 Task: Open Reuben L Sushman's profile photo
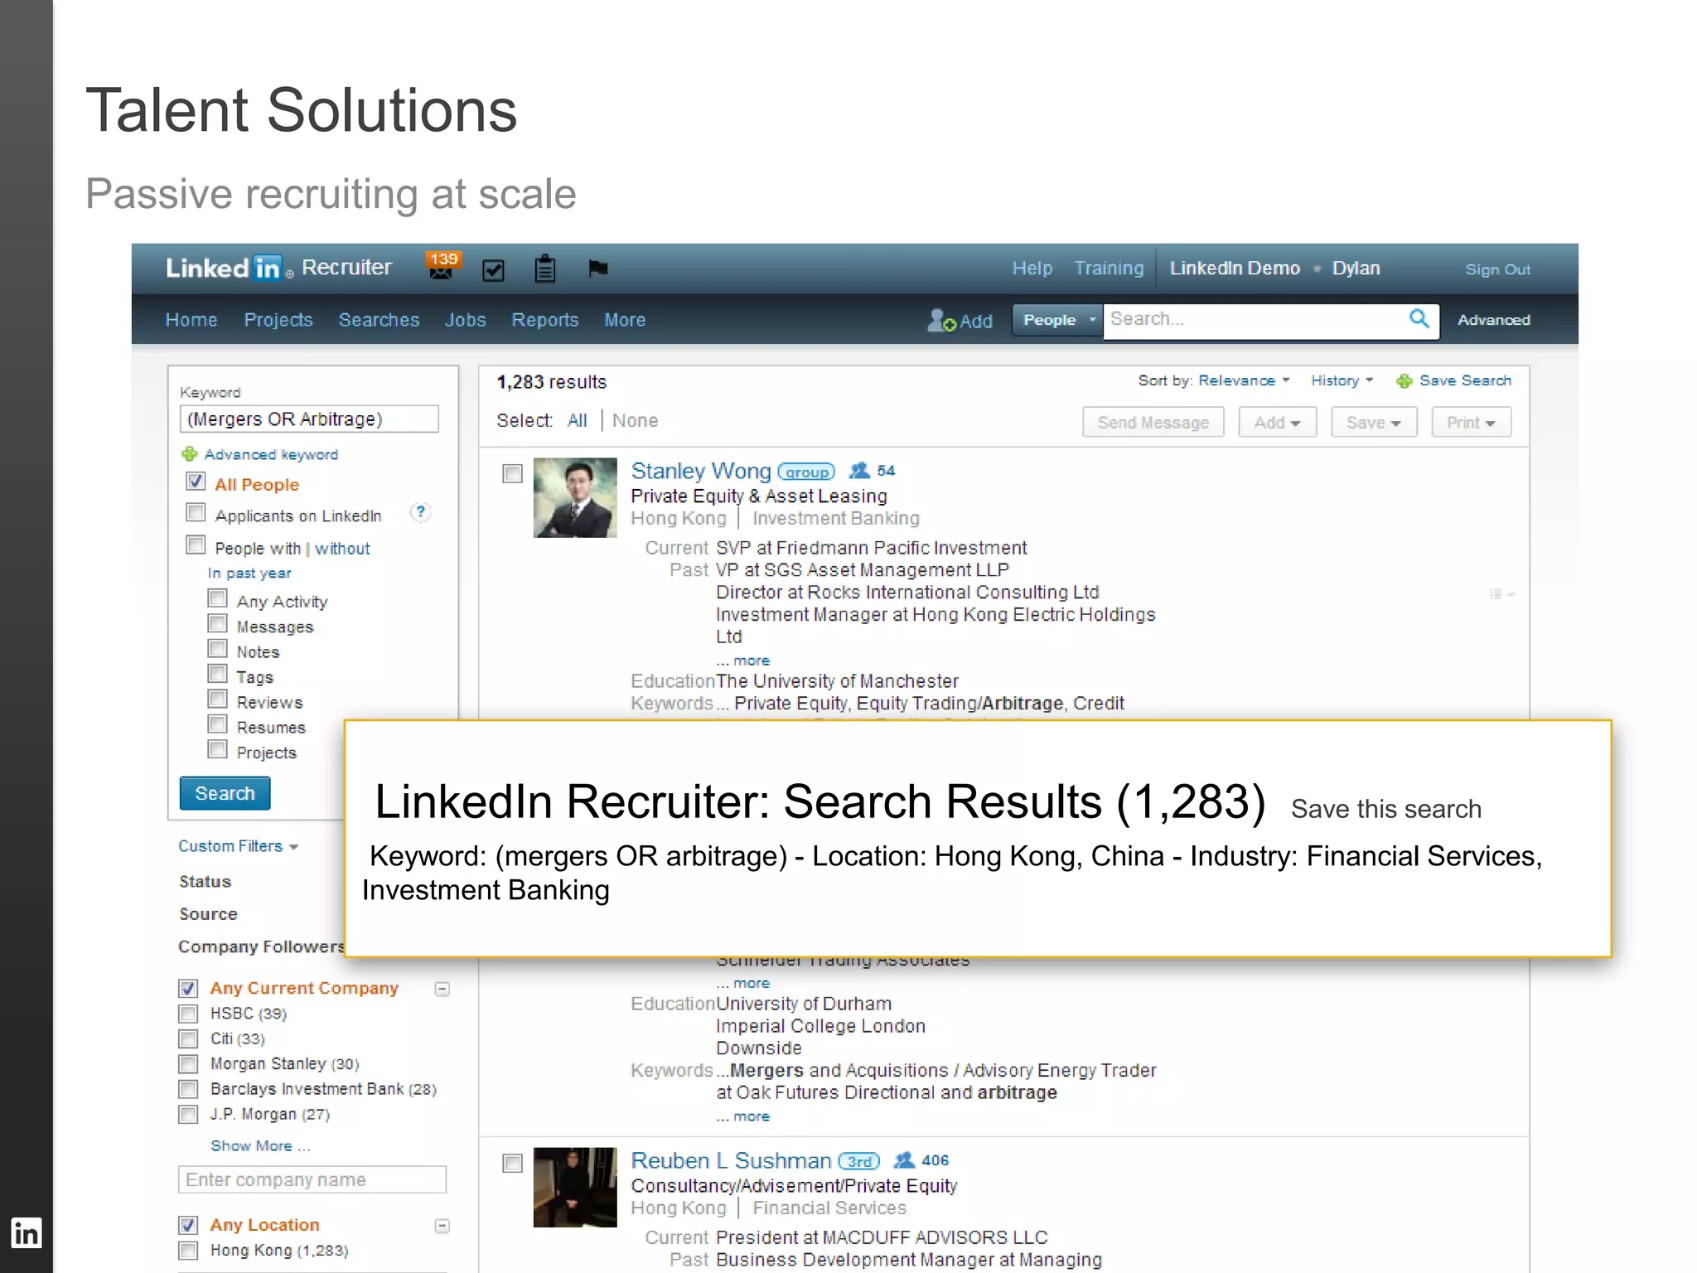tap(575, 1187)
